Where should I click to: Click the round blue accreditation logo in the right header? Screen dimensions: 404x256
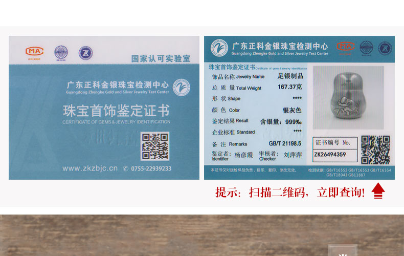[x=366, y=48]
